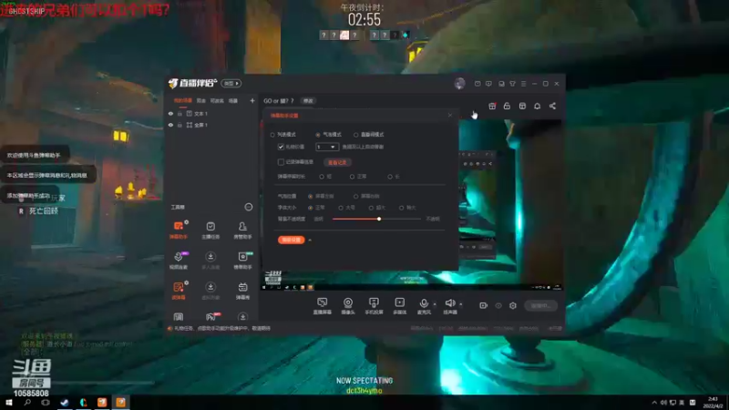
Task: Toggle visibility of 文本 1 source
Action: (x=170, y=113)
